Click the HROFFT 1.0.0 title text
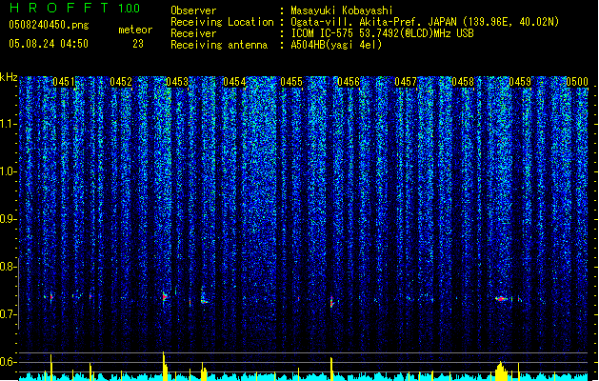Viewport: 599px width, 381px height. (75, 8)
